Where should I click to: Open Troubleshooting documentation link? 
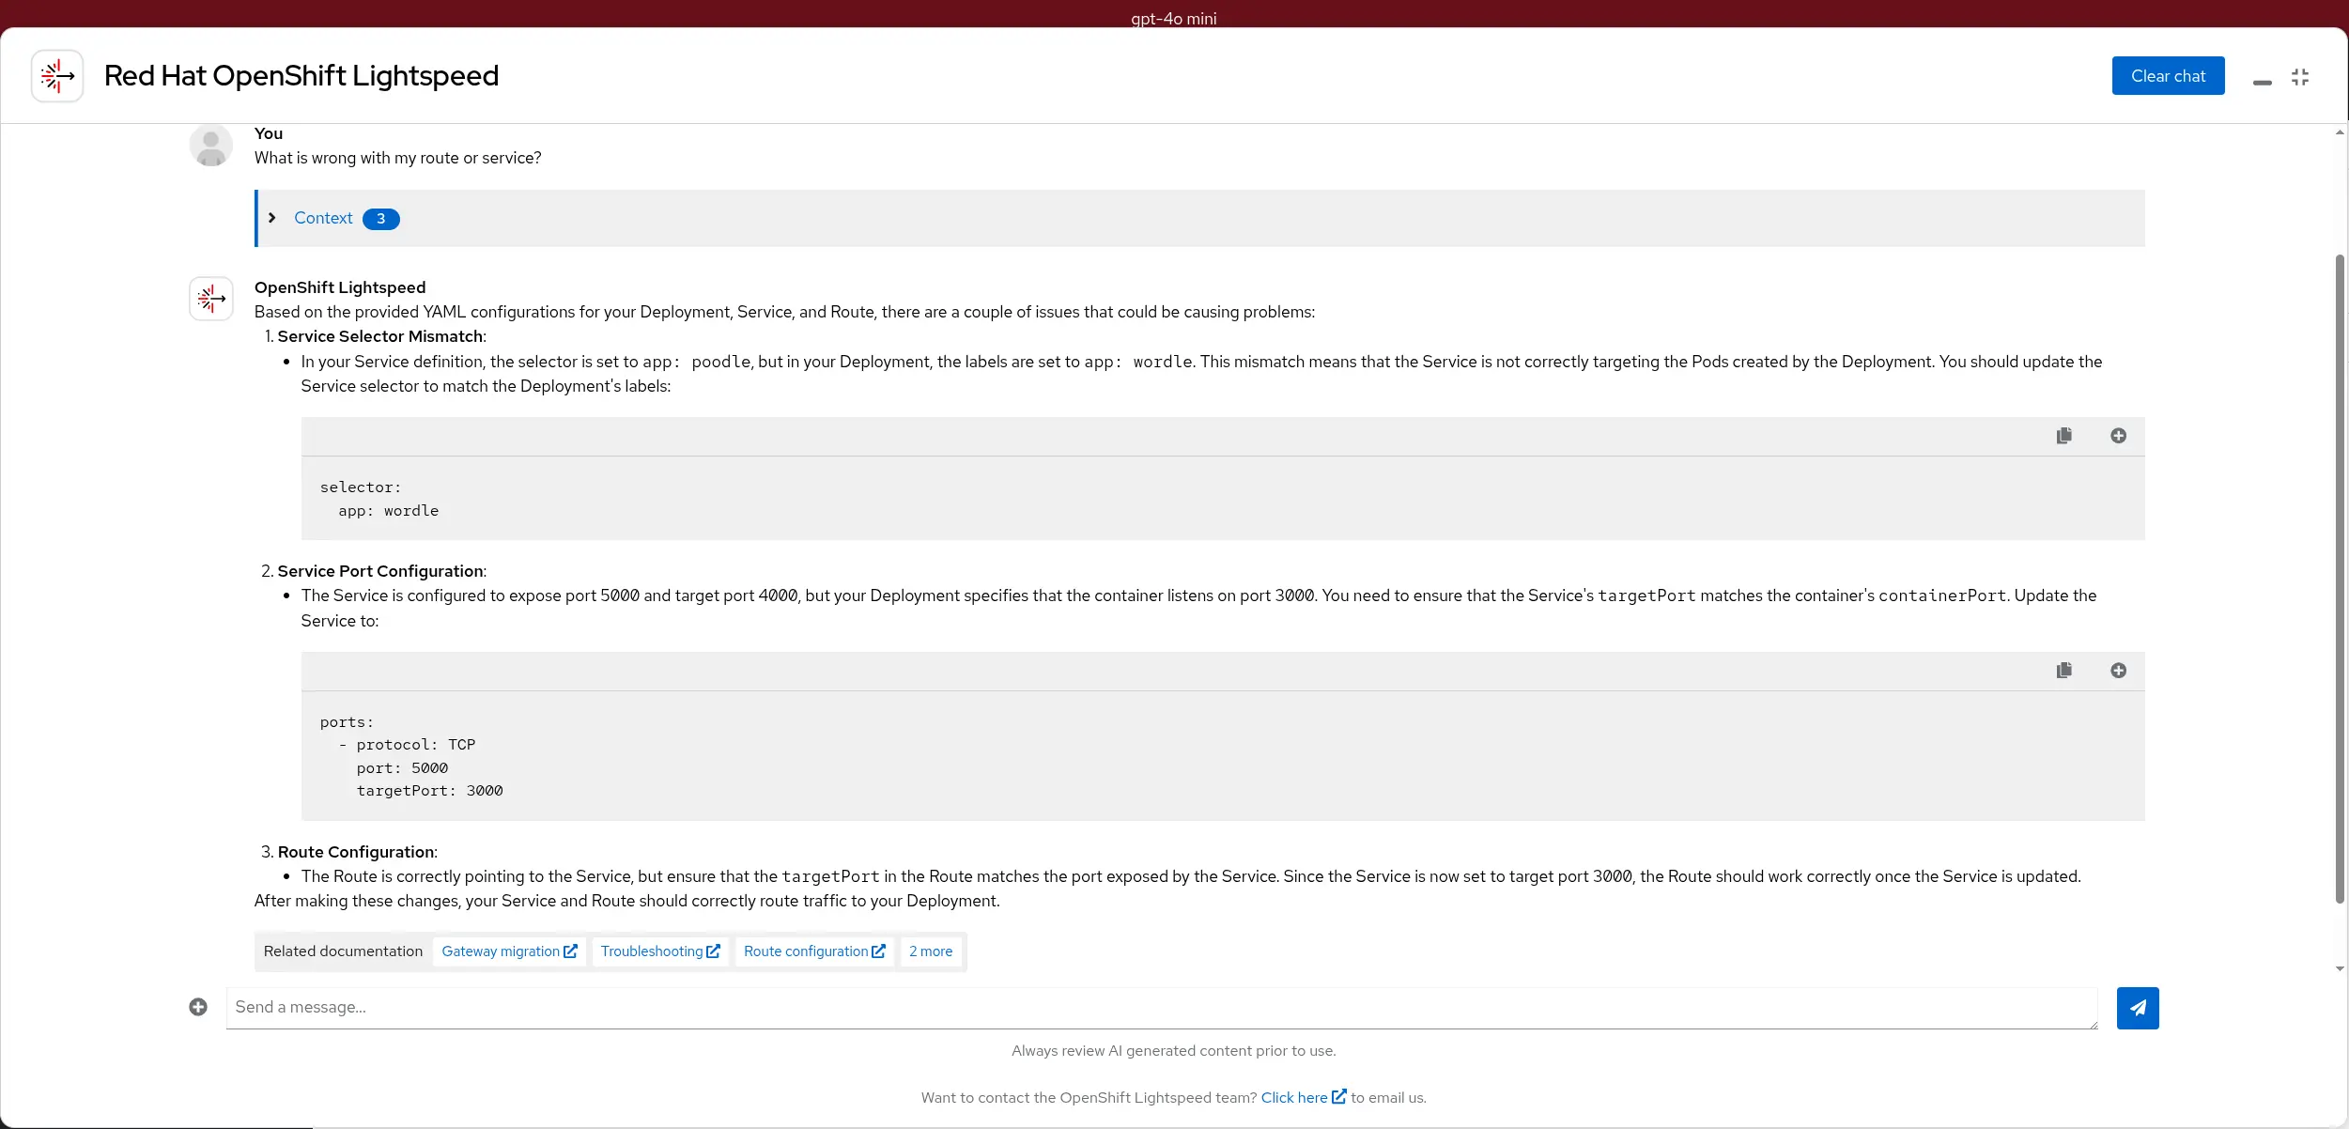tap(660, 951)
